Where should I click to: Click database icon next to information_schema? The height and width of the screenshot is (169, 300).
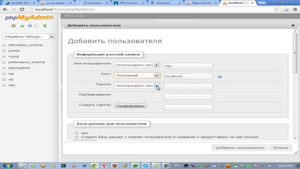coord(4,45)
